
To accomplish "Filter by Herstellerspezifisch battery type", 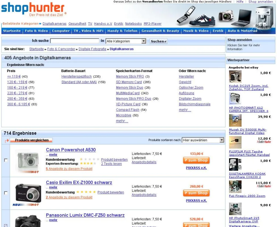I will click(77, 77).
